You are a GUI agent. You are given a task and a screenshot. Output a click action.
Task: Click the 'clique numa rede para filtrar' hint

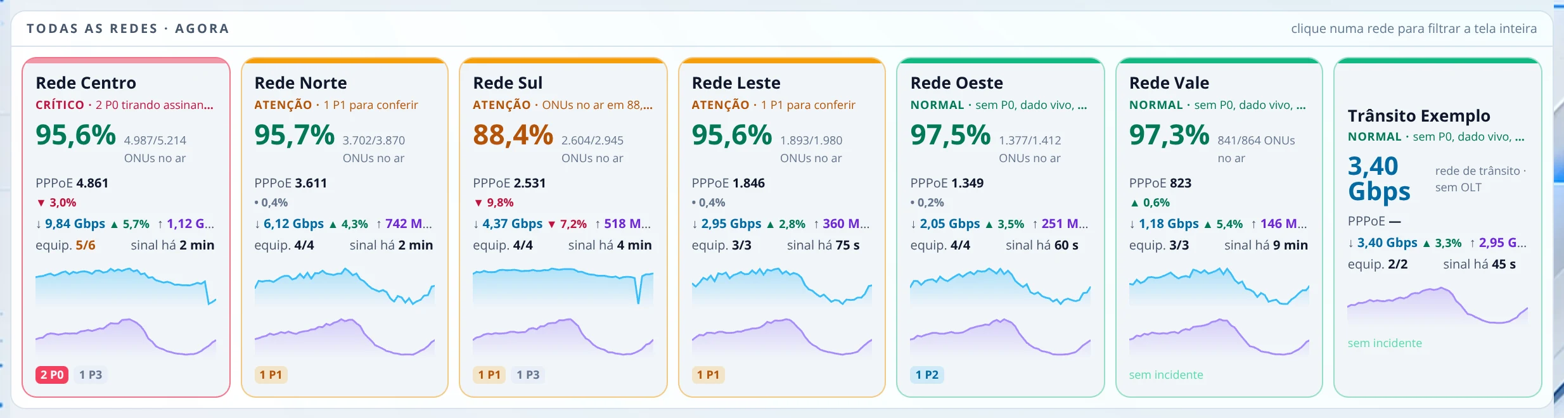[1414, 28]
